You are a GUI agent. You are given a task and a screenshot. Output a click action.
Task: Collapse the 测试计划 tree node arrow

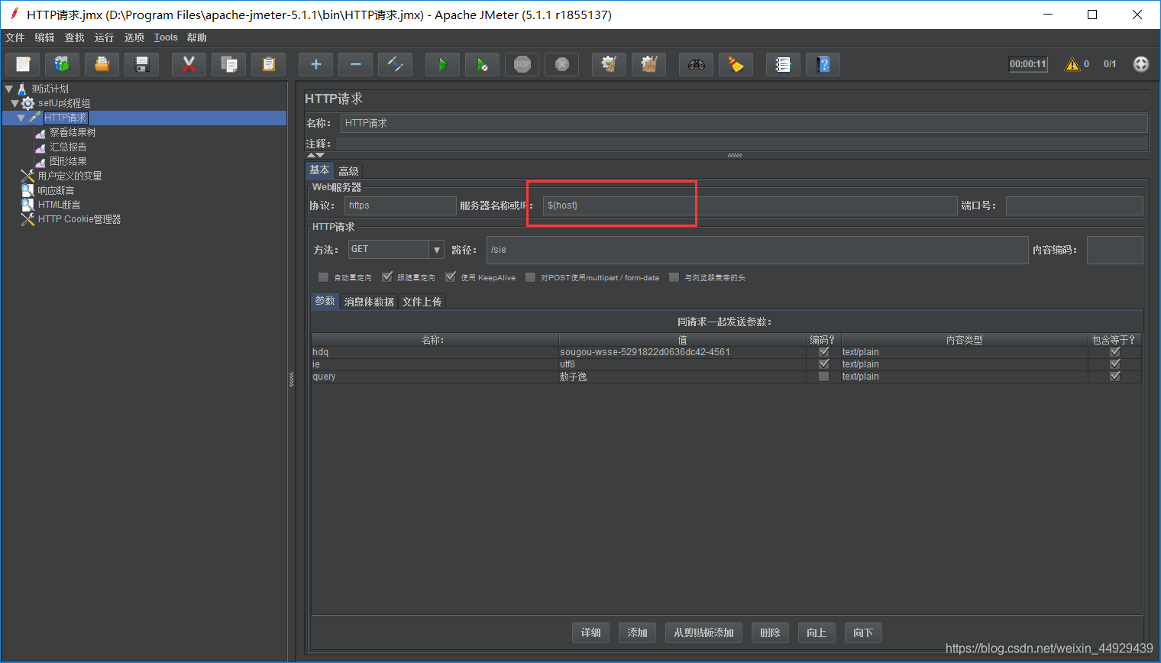pyautogui.click(x=9, y=89)
